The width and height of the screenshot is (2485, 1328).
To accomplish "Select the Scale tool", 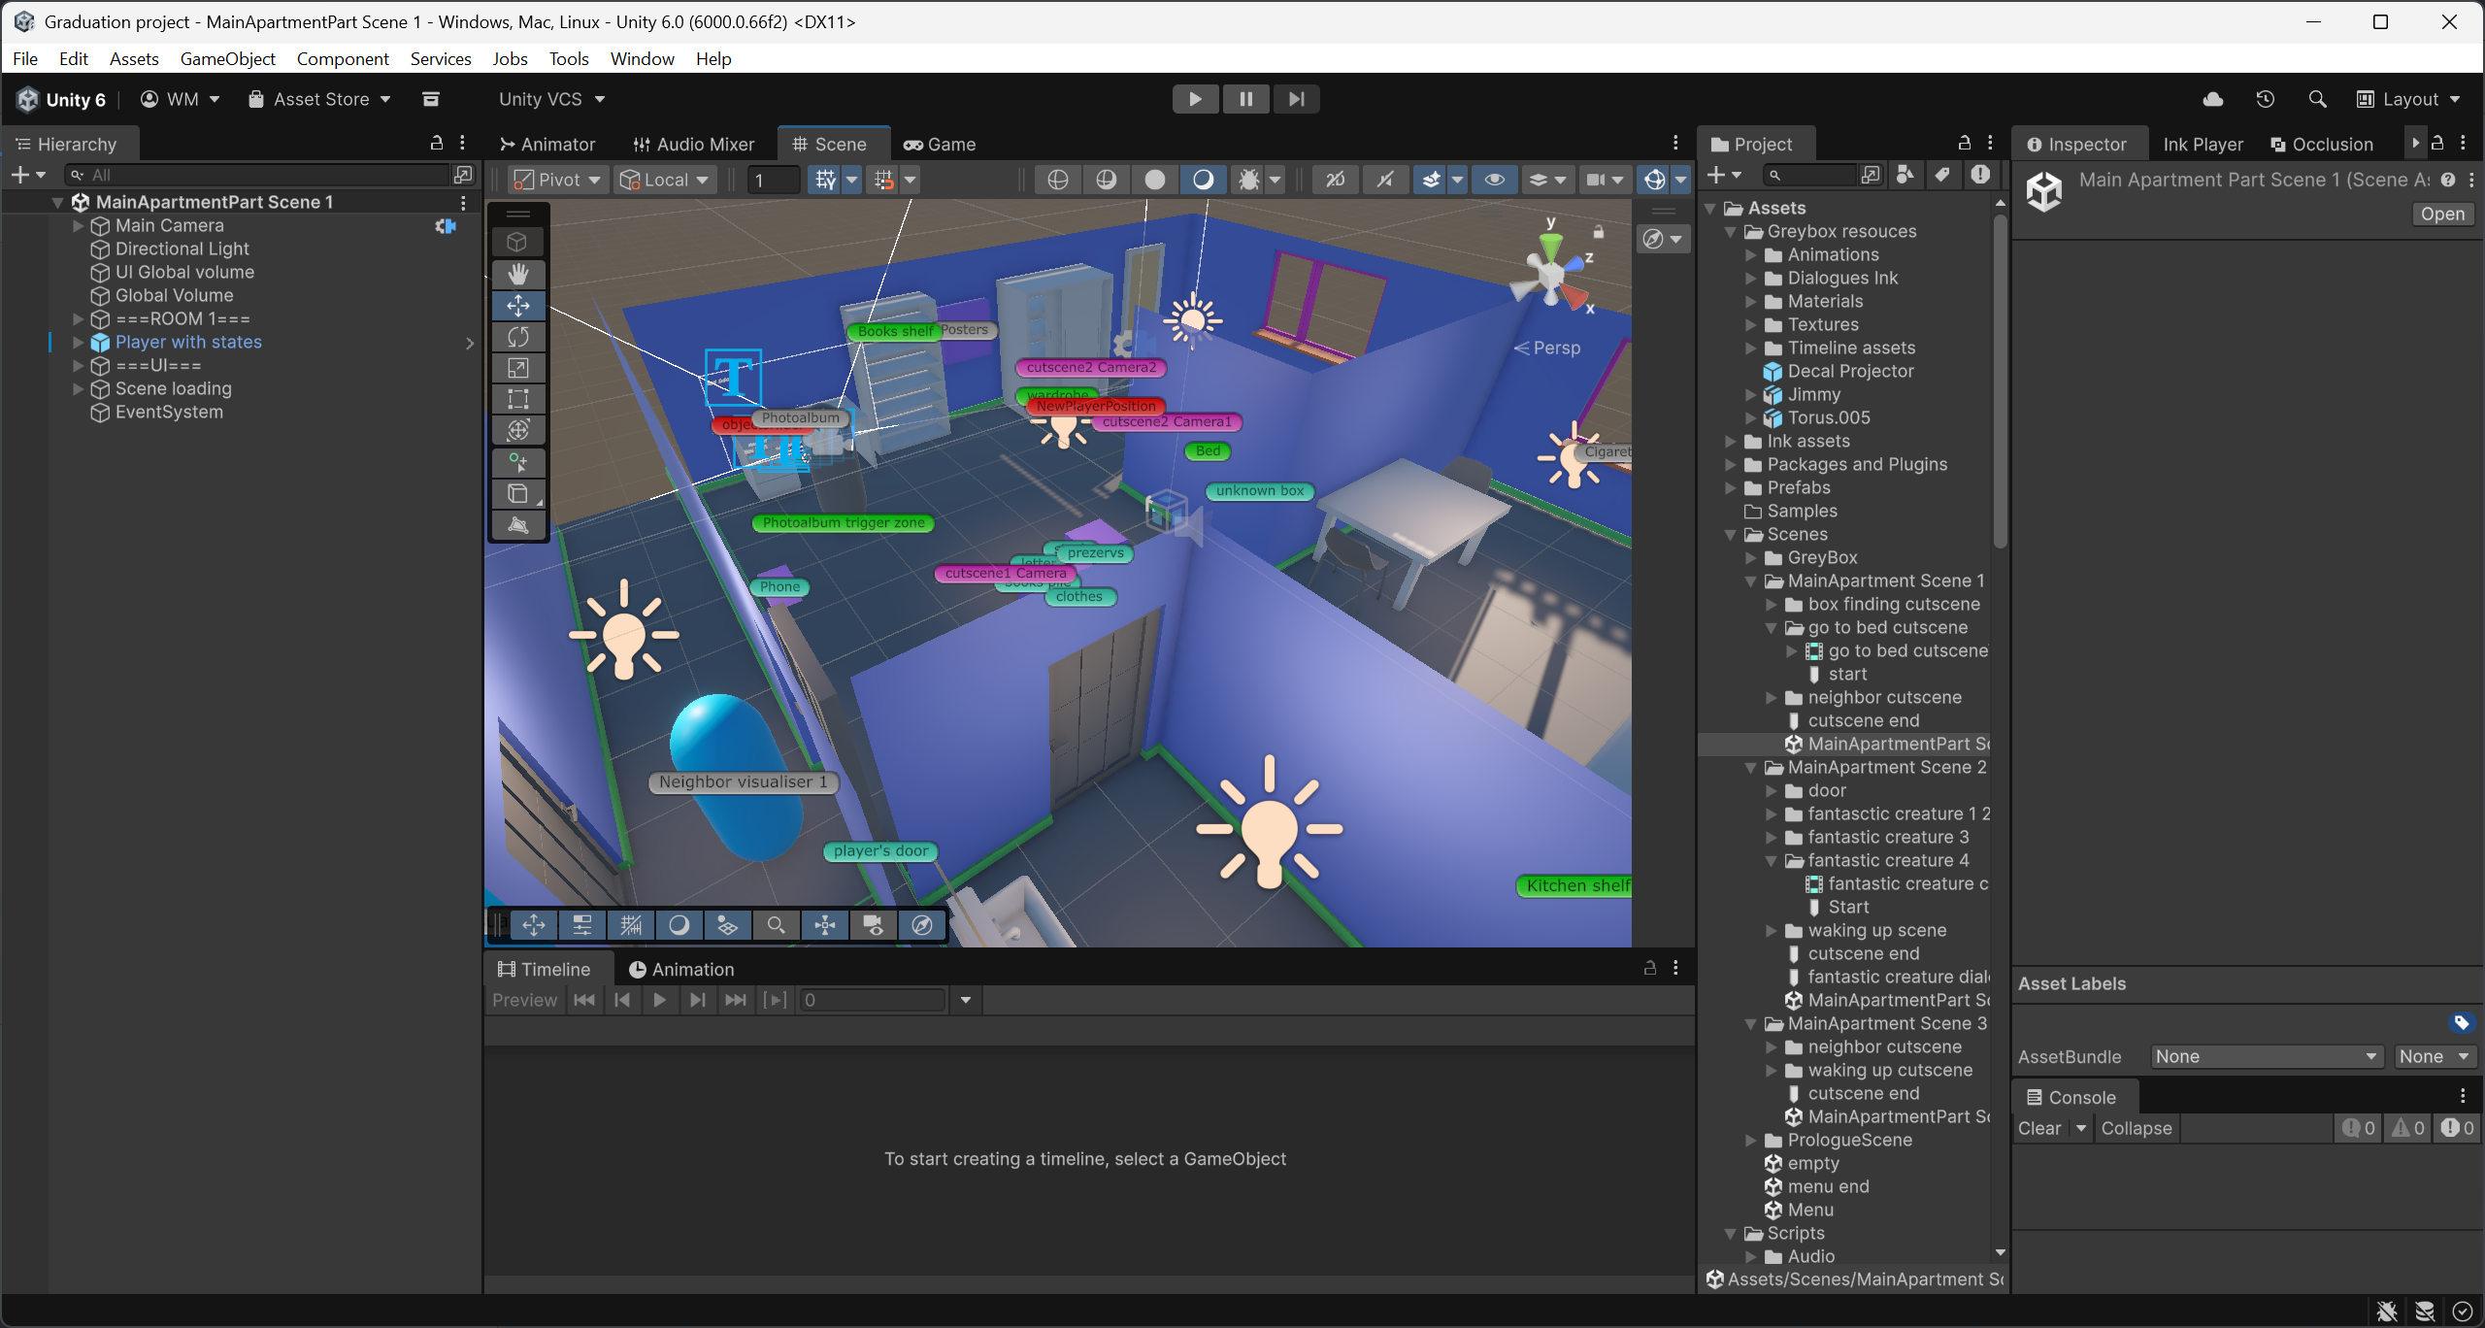I will [x=518, y=368].
